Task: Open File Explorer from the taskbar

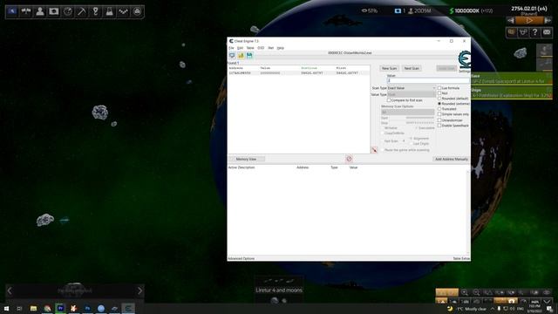Action: [33, 308]
